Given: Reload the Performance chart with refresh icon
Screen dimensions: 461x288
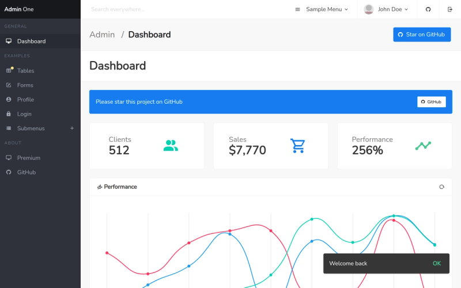Looking at the screenshot, I should [441, 187].
